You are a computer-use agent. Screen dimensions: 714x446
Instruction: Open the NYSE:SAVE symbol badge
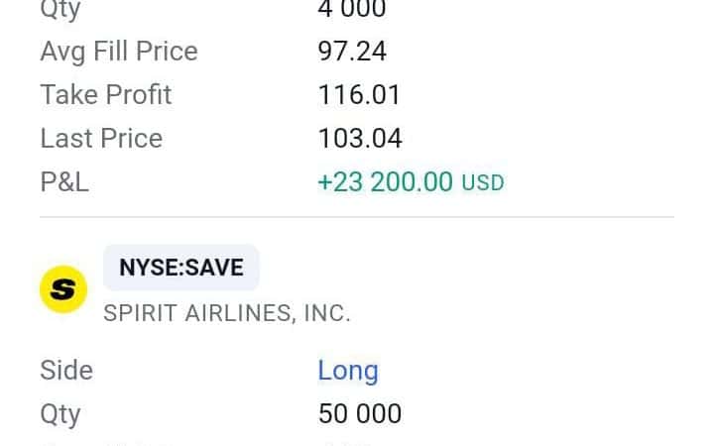point(181,268)
